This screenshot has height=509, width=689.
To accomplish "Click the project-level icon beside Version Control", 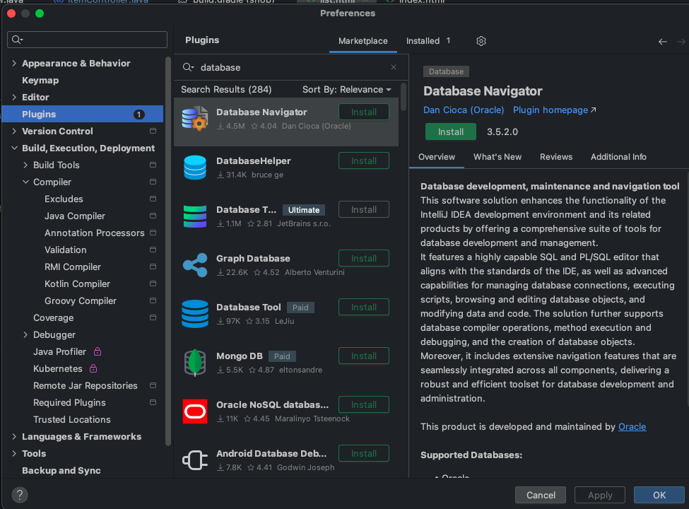I will point(153,131).
